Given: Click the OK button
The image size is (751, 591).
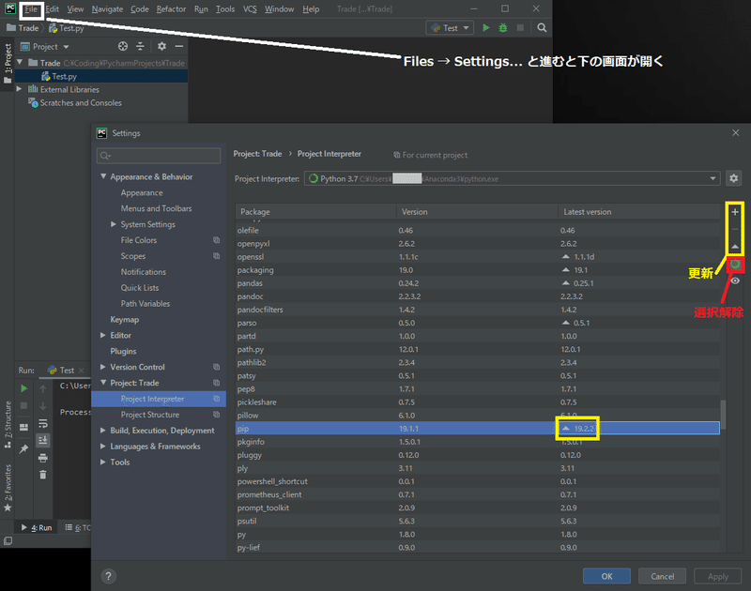Looking at the screenshot, I should tap(606, 576).
